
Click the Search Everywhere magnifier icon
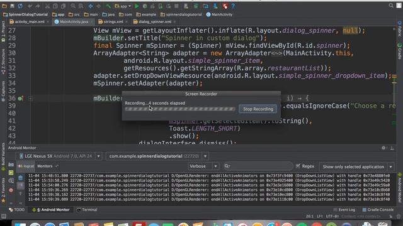(x=391, y=6)
